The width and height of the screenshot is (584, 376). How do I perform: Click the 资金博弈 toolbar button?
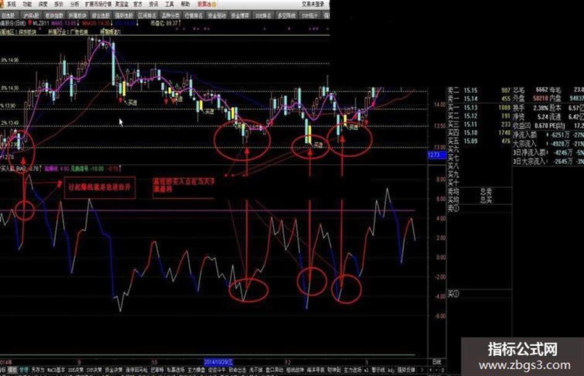(240, 15)
